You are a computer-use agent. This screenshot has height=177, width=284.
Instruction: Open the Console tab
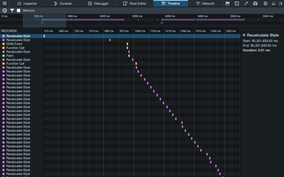tap(62, 3)
